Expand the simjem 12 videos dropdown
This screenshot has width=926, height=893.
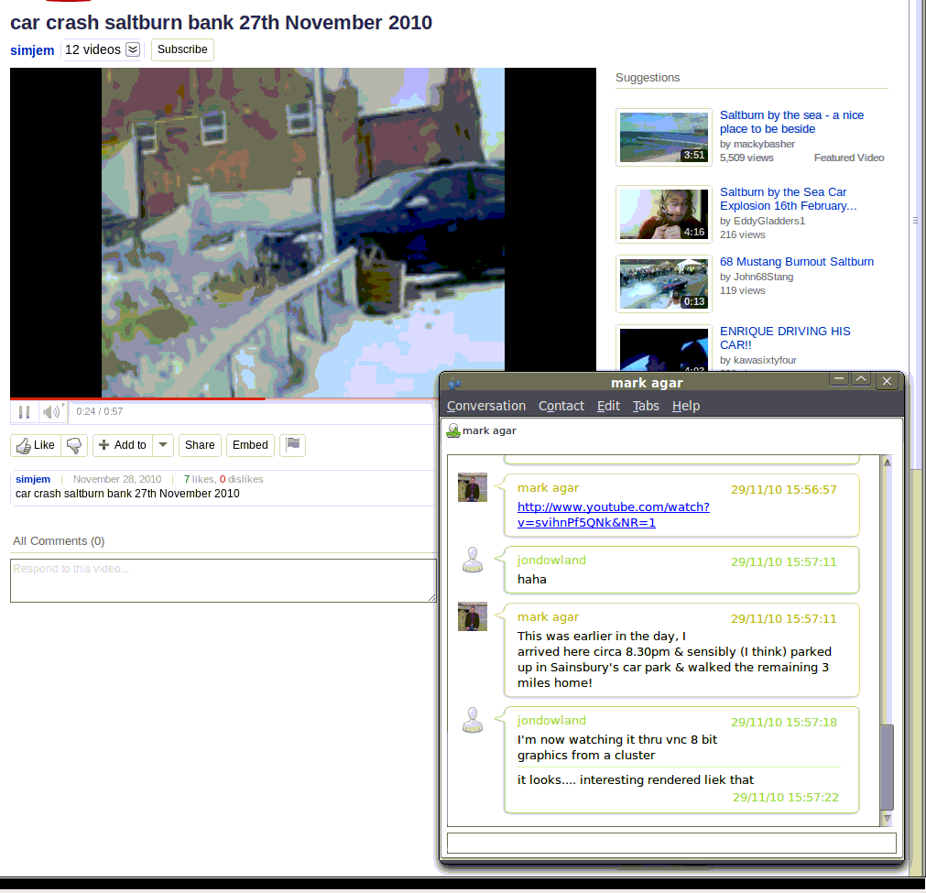click(x=133, y=49)
